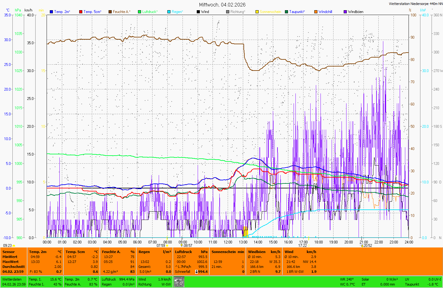Image resolution: width=443 pixels, height=288 pixels.
Task: Toggle the Feuchte A.* legend entry
Action: (x=121, y=12)
